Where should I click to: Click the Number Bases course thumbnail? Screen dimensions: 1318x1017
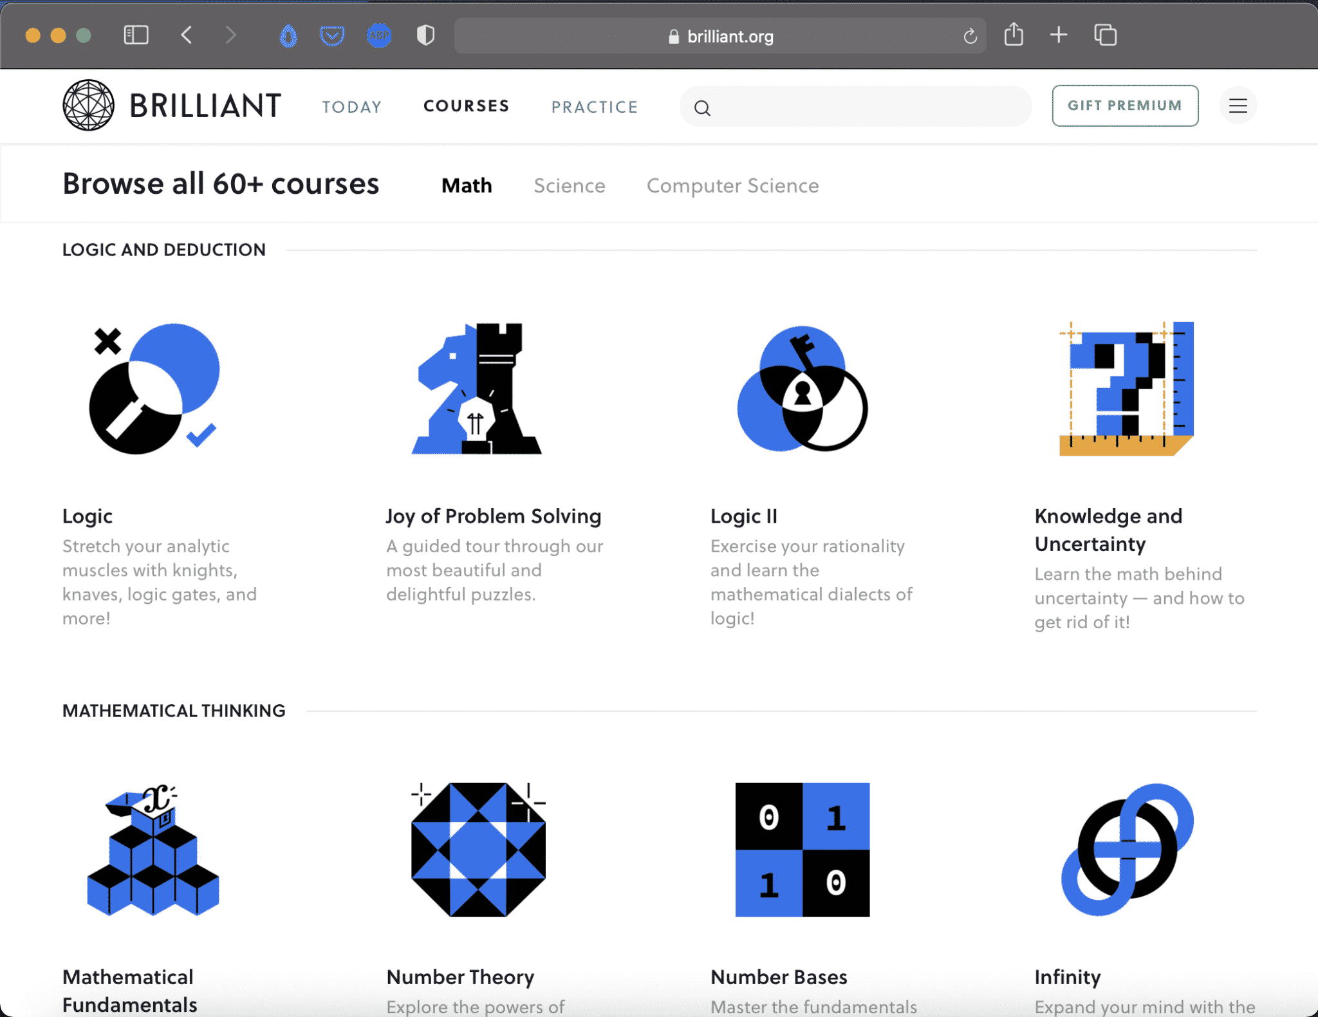pyautogui.click(x=802, y=850)
